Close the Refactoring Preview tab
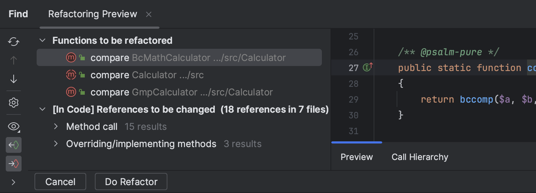Screen dimensions: 536x193 click(x=149, y=14)
